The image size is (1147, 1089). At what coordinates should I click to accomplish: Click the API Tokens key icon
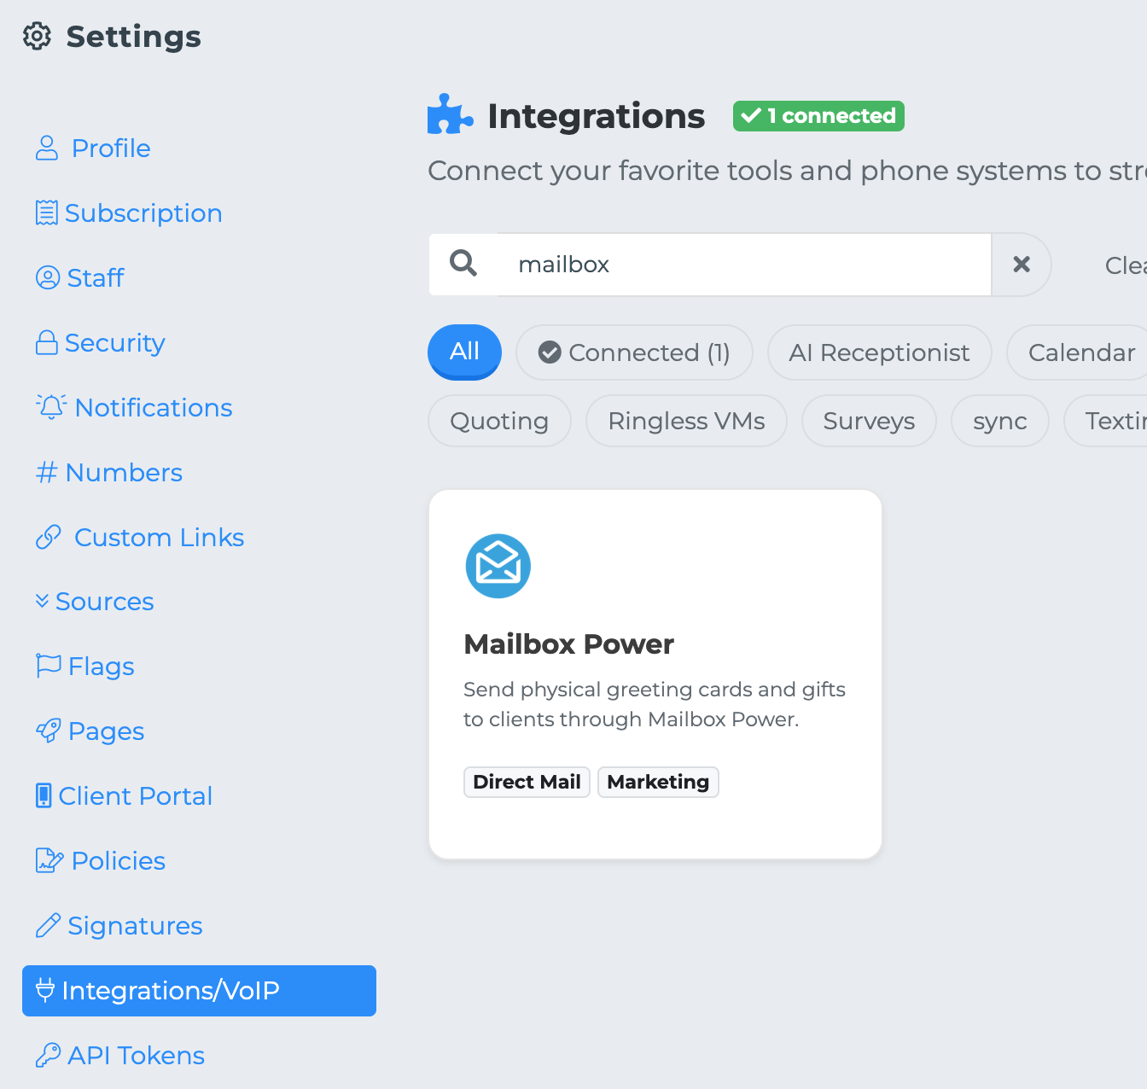(x=48, y=1056)
